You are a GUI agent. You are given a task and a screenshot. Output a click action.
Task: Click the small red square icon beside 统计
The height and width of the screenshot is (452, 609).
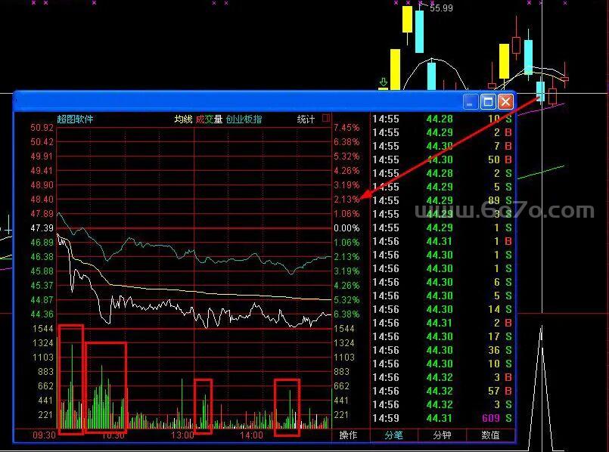click(326, 119)
